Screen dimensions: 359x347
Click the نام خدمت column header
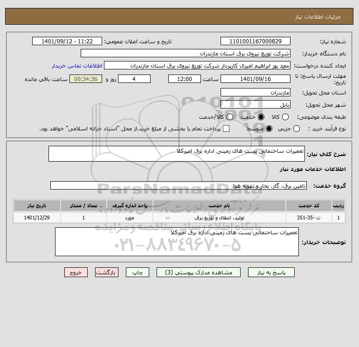(x=219, y=205)
